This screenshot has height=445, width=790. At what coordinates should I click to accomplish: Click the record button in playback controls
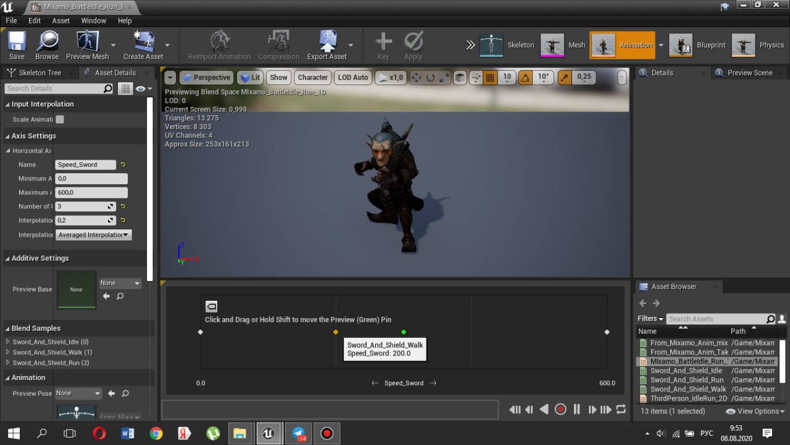[x=560, y=409]
